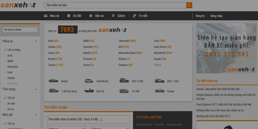Open Nissan (178) brand link
This screenshot has width=258, height=129.
pos(55,59)
